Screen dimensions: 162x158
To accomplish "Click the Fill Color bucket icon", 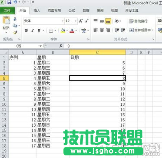I will coord(63,30).
